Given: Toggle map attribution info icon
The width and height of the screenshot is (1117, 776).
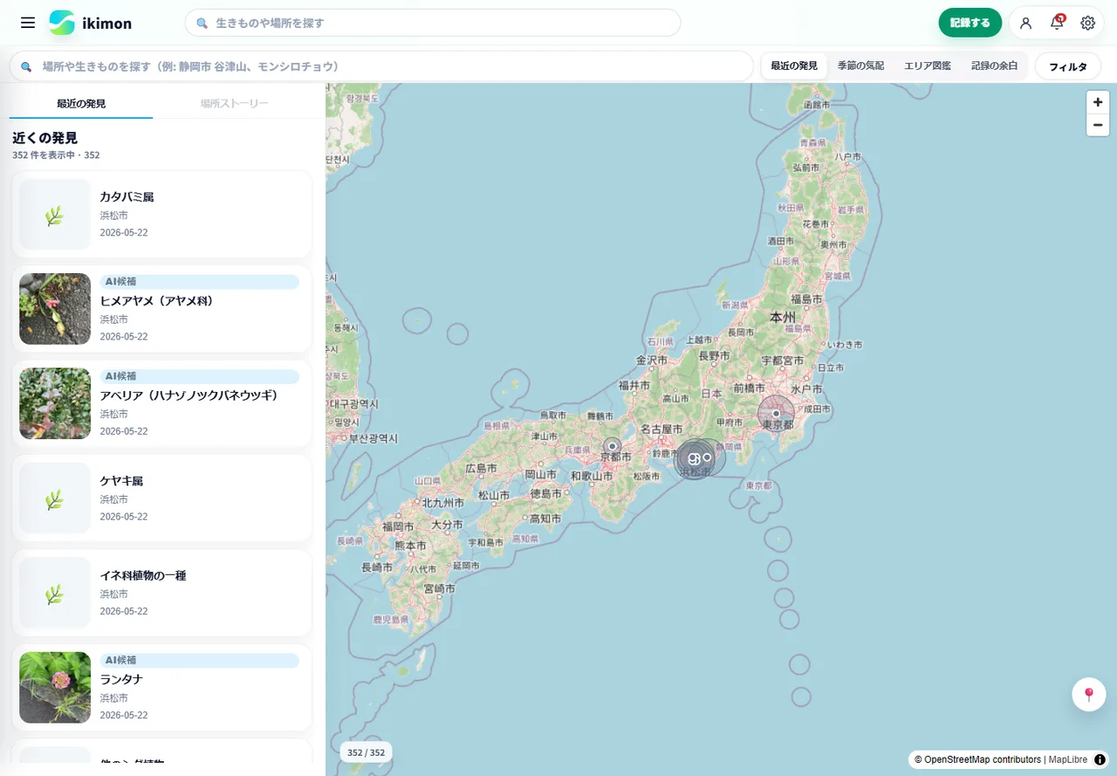Looking at the screenshot, I should tap(1100, 759).
